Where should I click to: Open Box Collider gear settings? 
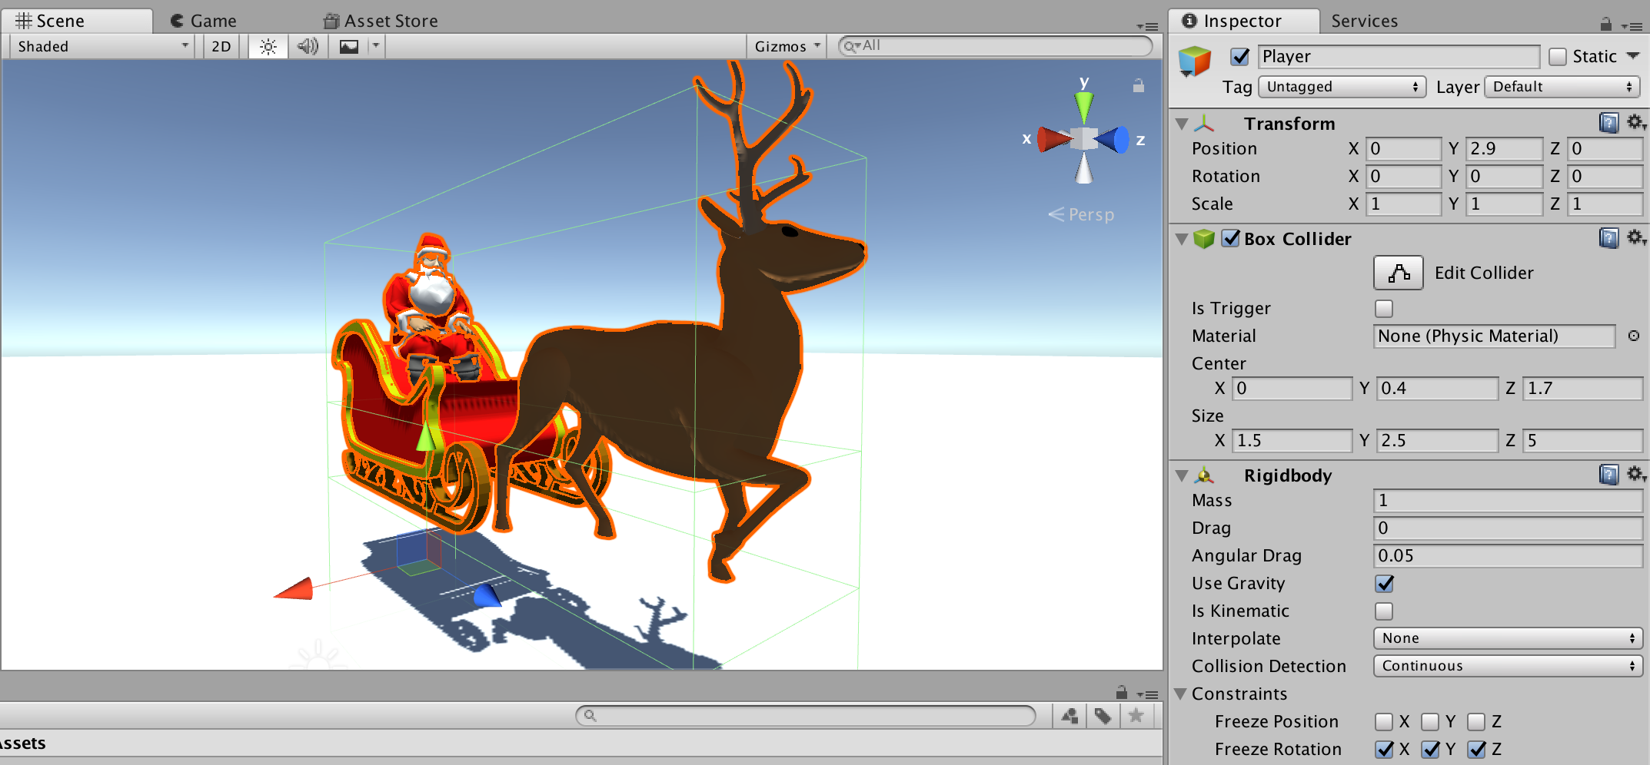click(x=1636, y=237)
